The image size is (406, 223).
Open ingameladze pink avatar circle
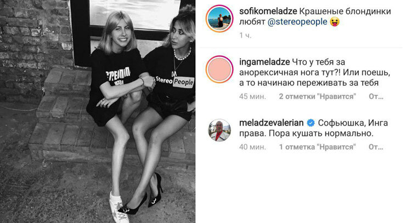pyautogui.click(x=219, y=70)
